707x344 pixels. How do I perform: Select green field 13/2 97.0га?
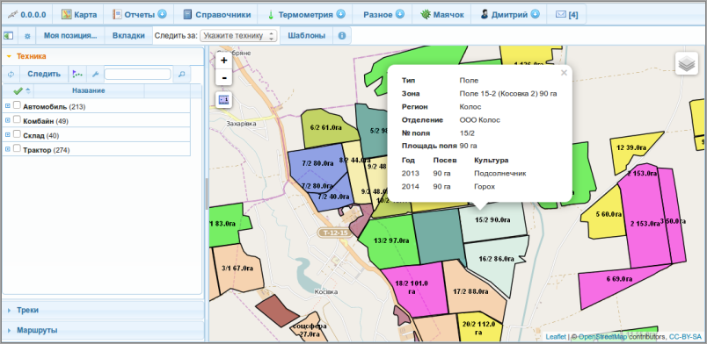tap(391, 241)
